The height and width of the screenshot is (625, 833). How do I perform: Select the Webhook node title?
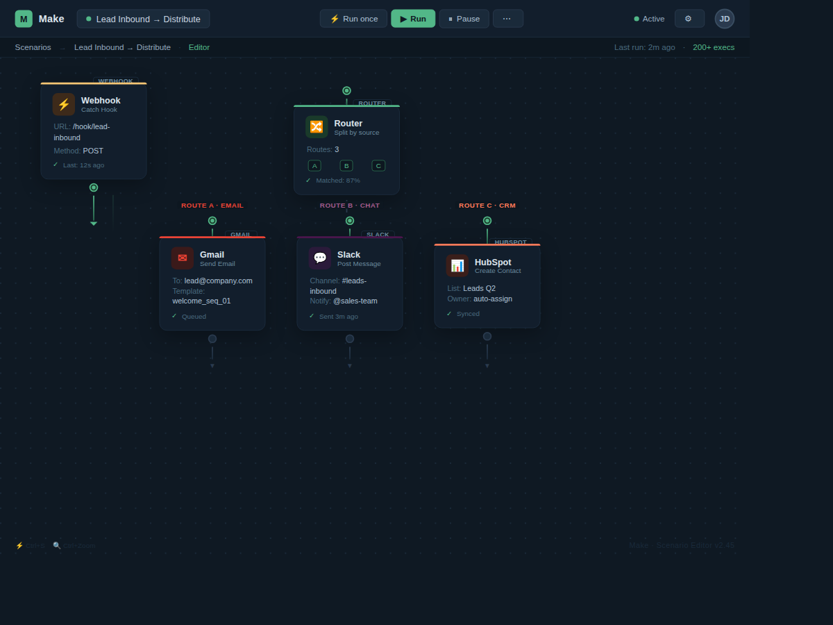coord(101,100)
